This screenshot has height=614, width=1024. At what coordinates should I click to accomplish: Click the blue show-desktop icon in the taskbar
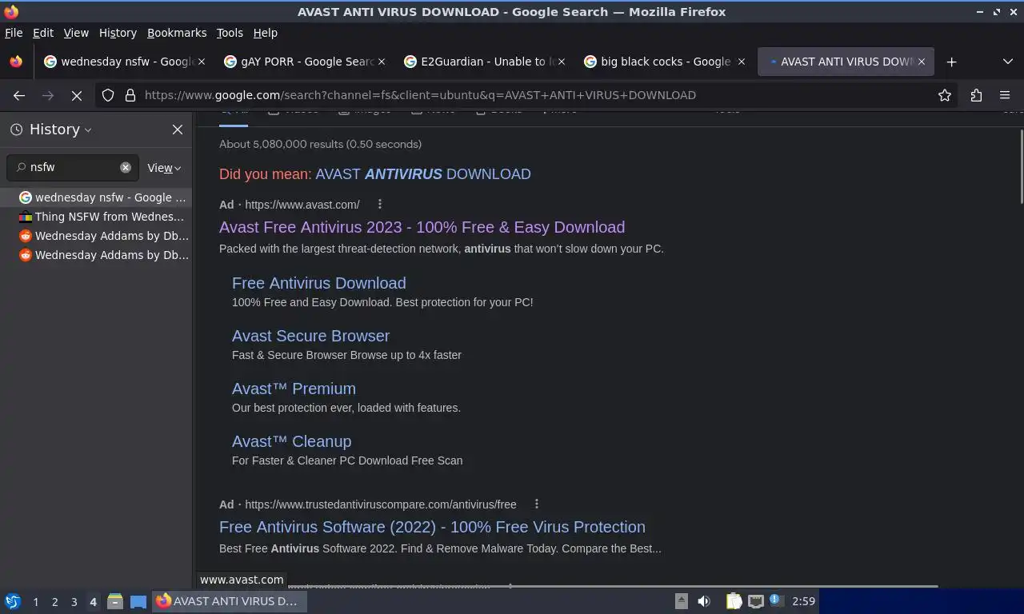point(138,601)
